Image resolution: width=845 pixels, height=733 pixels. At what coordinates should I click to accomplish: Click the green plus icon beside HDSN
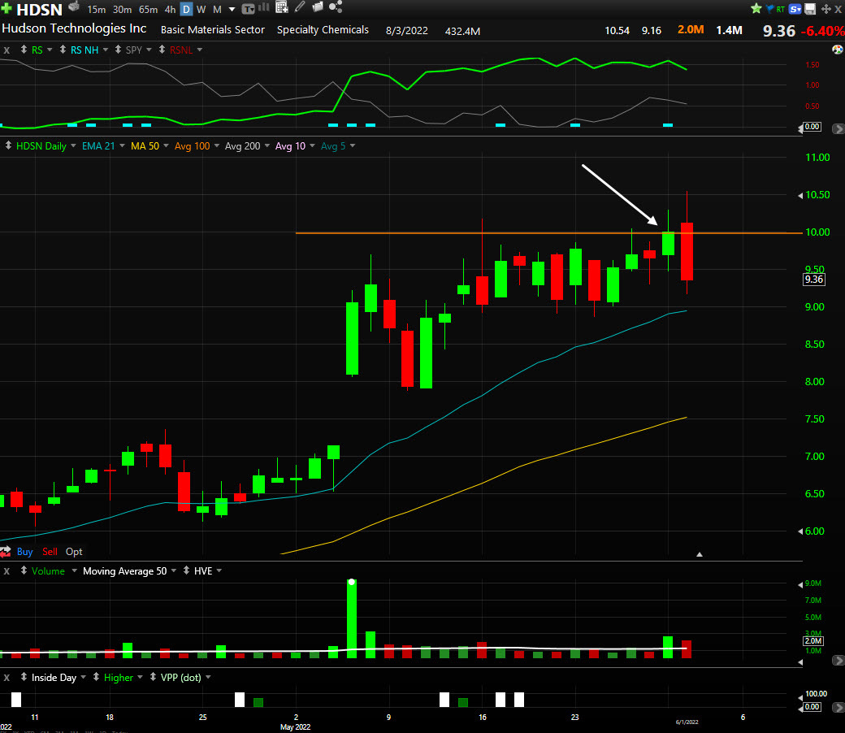click(x=6, y=8)
